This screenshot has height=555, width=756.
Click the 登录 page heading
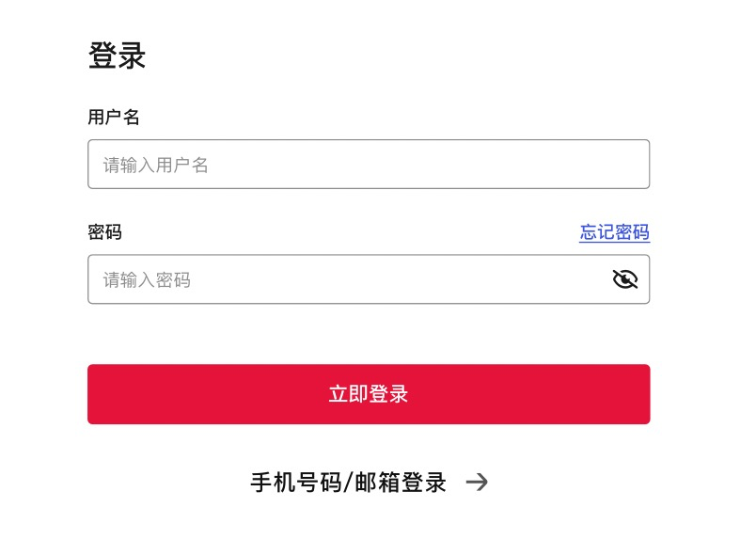tap(117, 55)
